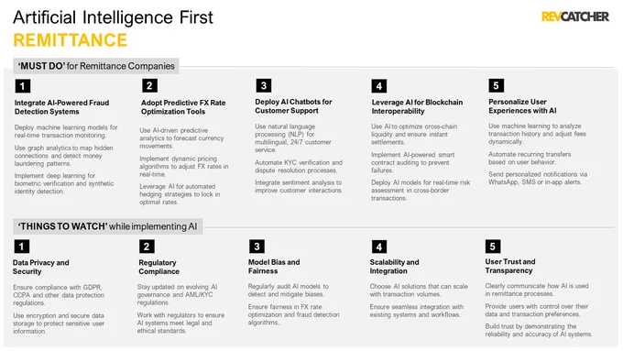The width and height of the screenshot is (623, 351).
Task: Click Leverage AI for Blockchain Interoperability heading
Action: click(417, 106)
